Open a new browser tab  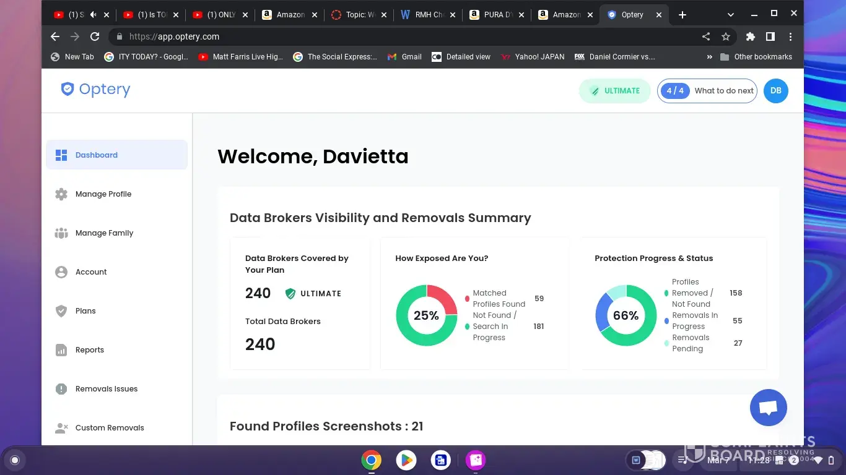pos(682,15)
